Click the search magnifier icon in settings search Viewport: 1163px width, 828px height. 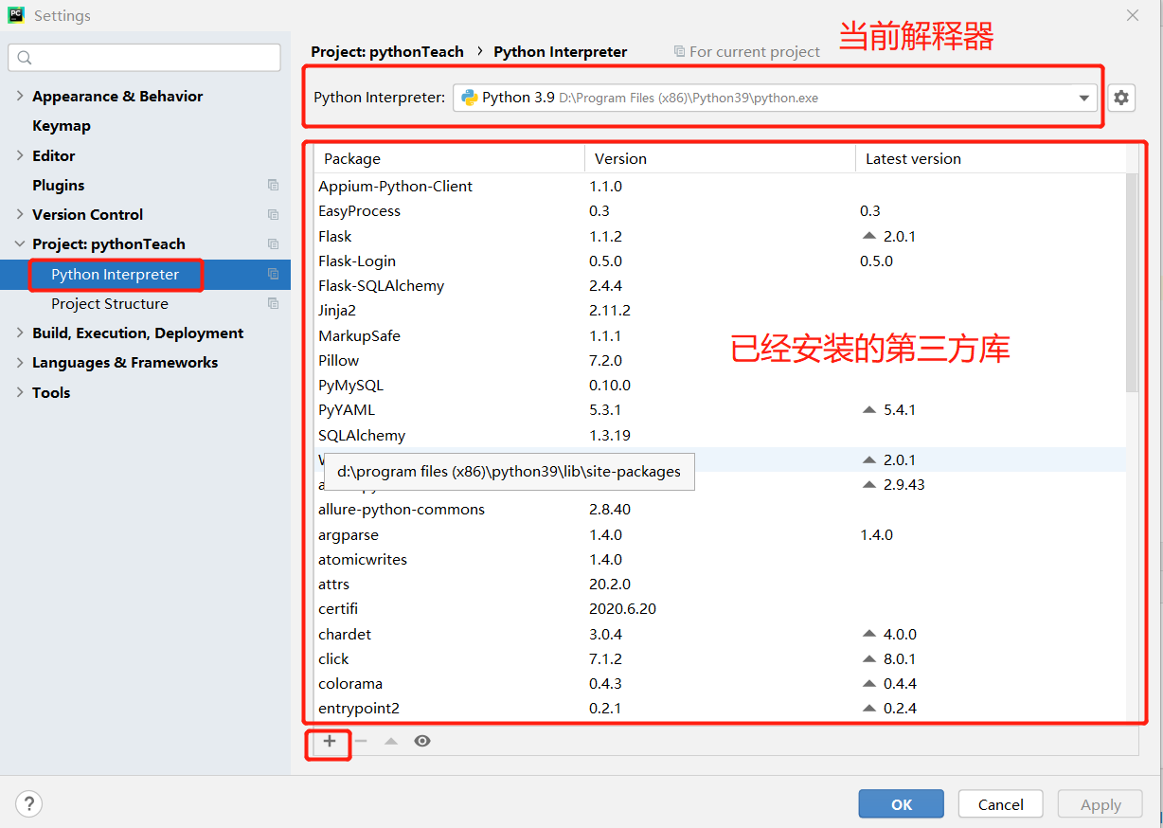point(25,58)
